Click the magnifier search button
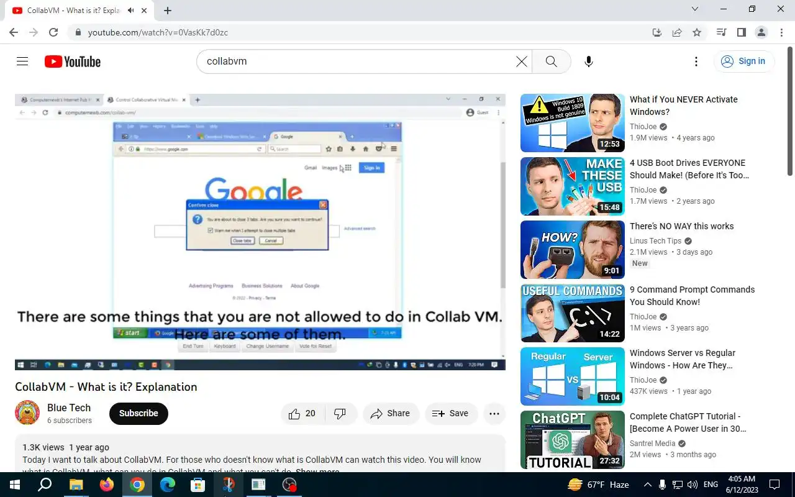 (551, 62)
